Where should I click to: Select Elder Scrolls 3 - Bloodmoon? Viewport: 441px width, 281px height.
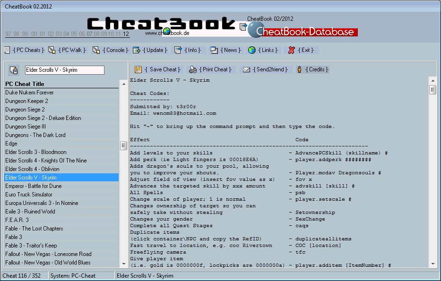coord(61,152)
